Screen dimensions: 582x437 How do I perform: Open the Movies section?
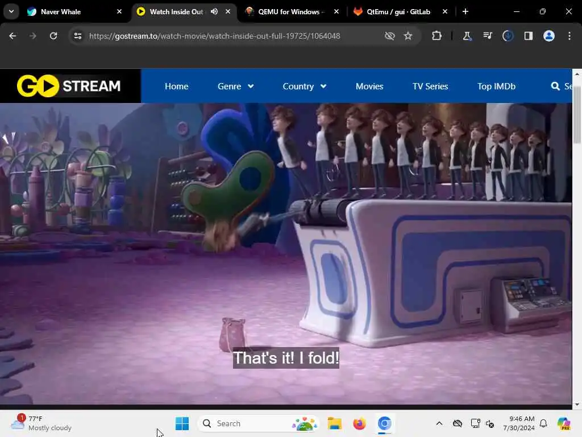(x=369, y=86)
